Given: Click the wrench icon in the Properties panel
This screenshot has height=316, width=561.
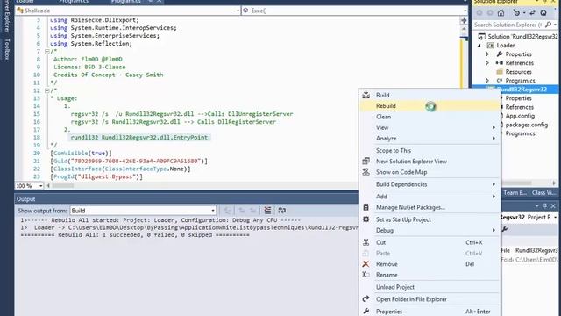Looking at the screenshot, I should pyautogui.click(x=505, y=229).
